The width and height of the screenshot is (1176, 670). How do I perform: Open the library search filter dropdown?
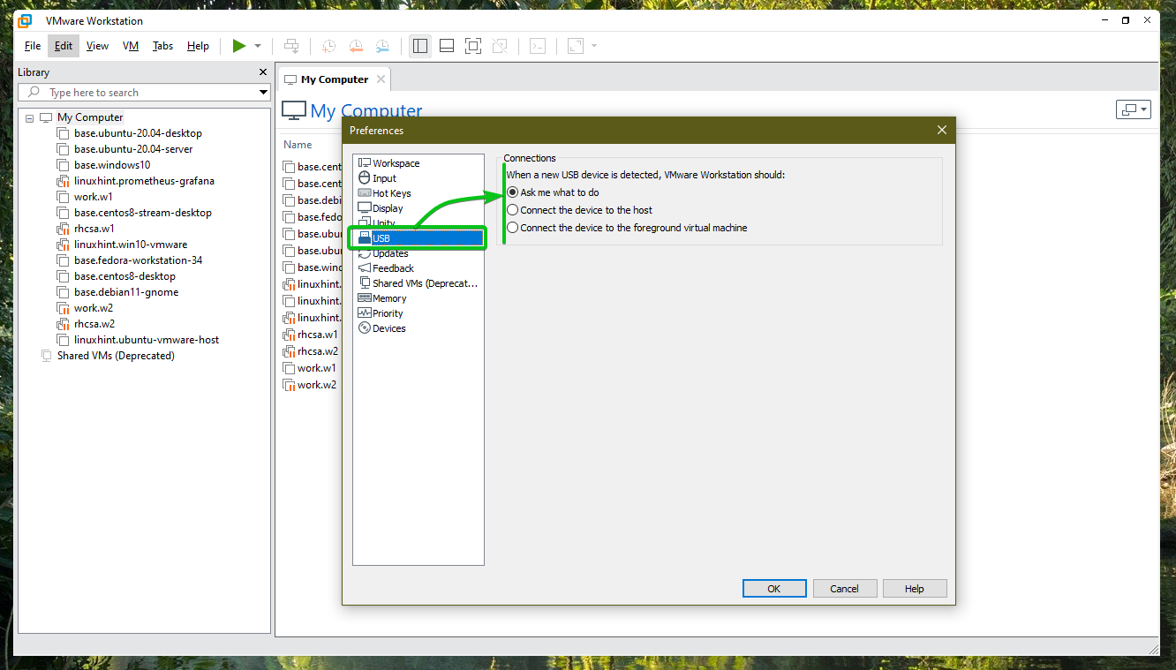262,92
